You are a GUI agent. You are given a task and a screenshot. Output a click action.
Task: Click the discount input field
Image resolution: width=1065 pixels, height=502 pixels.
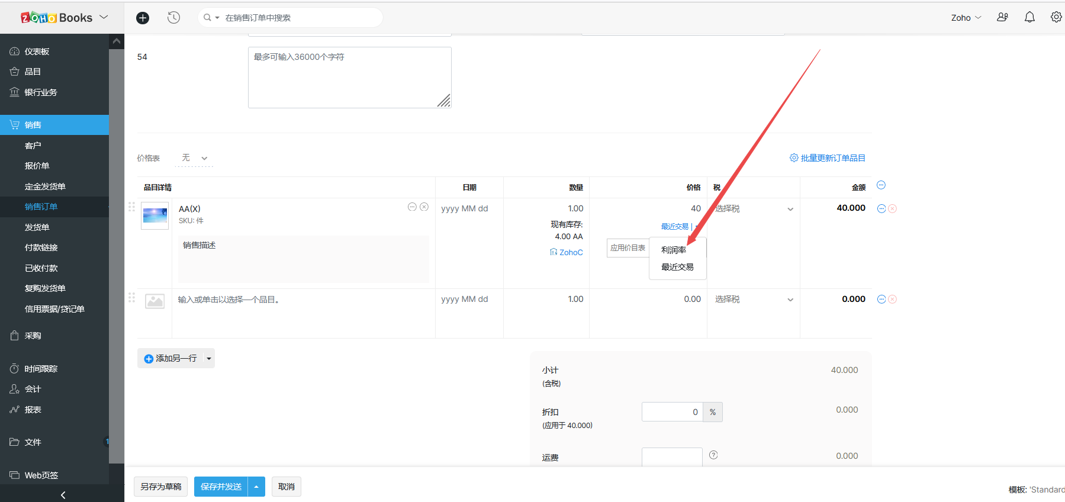click(672, 412)
